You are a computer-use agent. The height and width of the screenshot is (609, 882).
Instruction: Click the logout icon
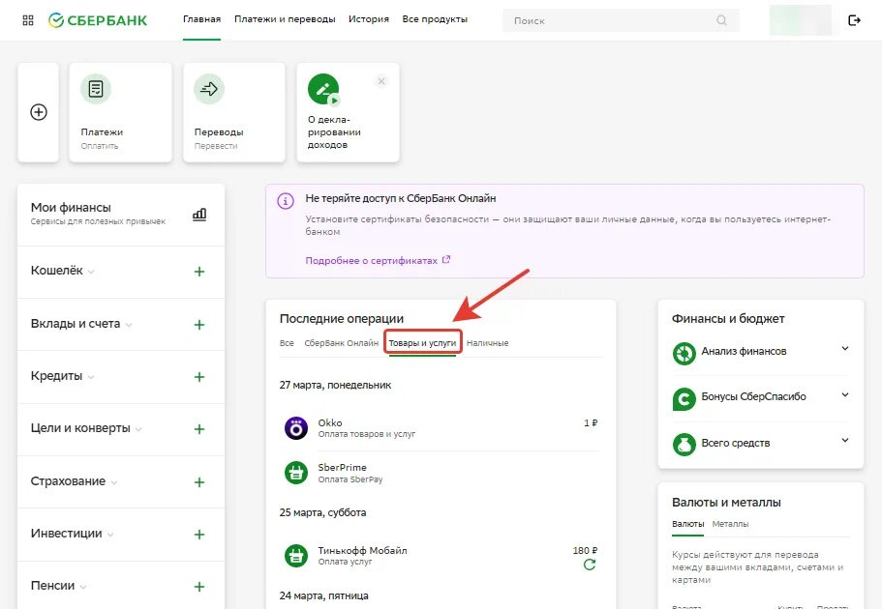tap(854, 20)
